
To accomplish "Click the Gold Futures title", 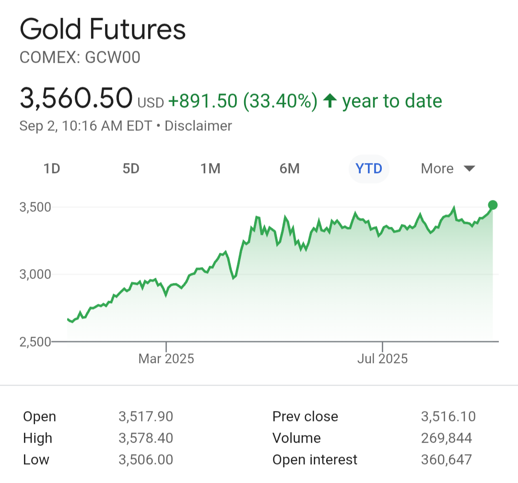I will pyautogui.click(x=103, y=30).
